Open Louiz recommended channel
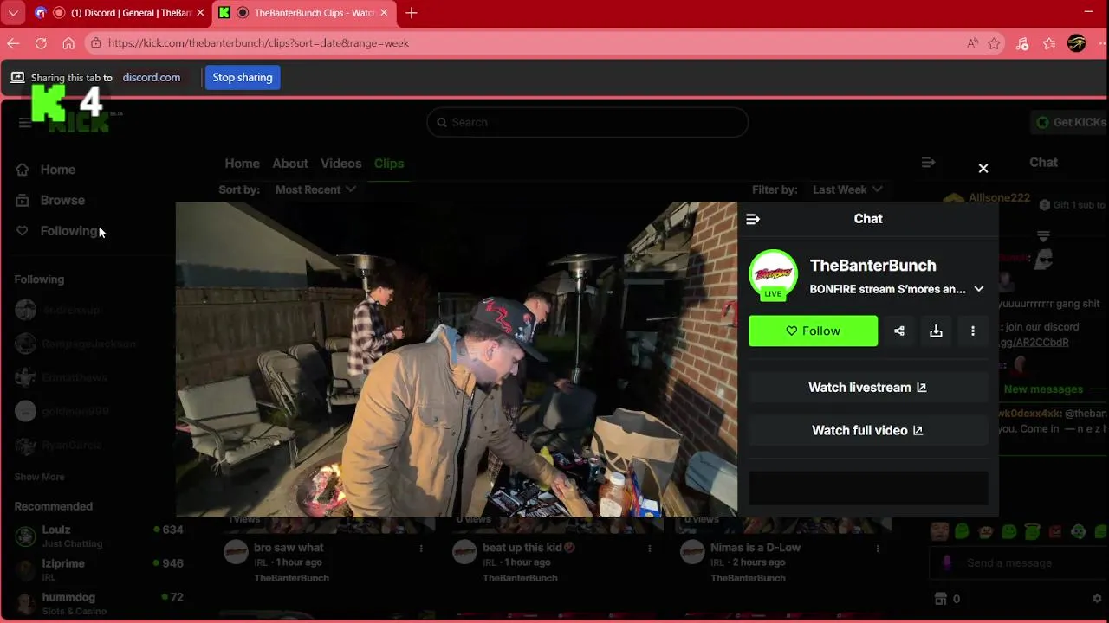The width and height of the screenshot is (1109, 623). coord(99,536)
